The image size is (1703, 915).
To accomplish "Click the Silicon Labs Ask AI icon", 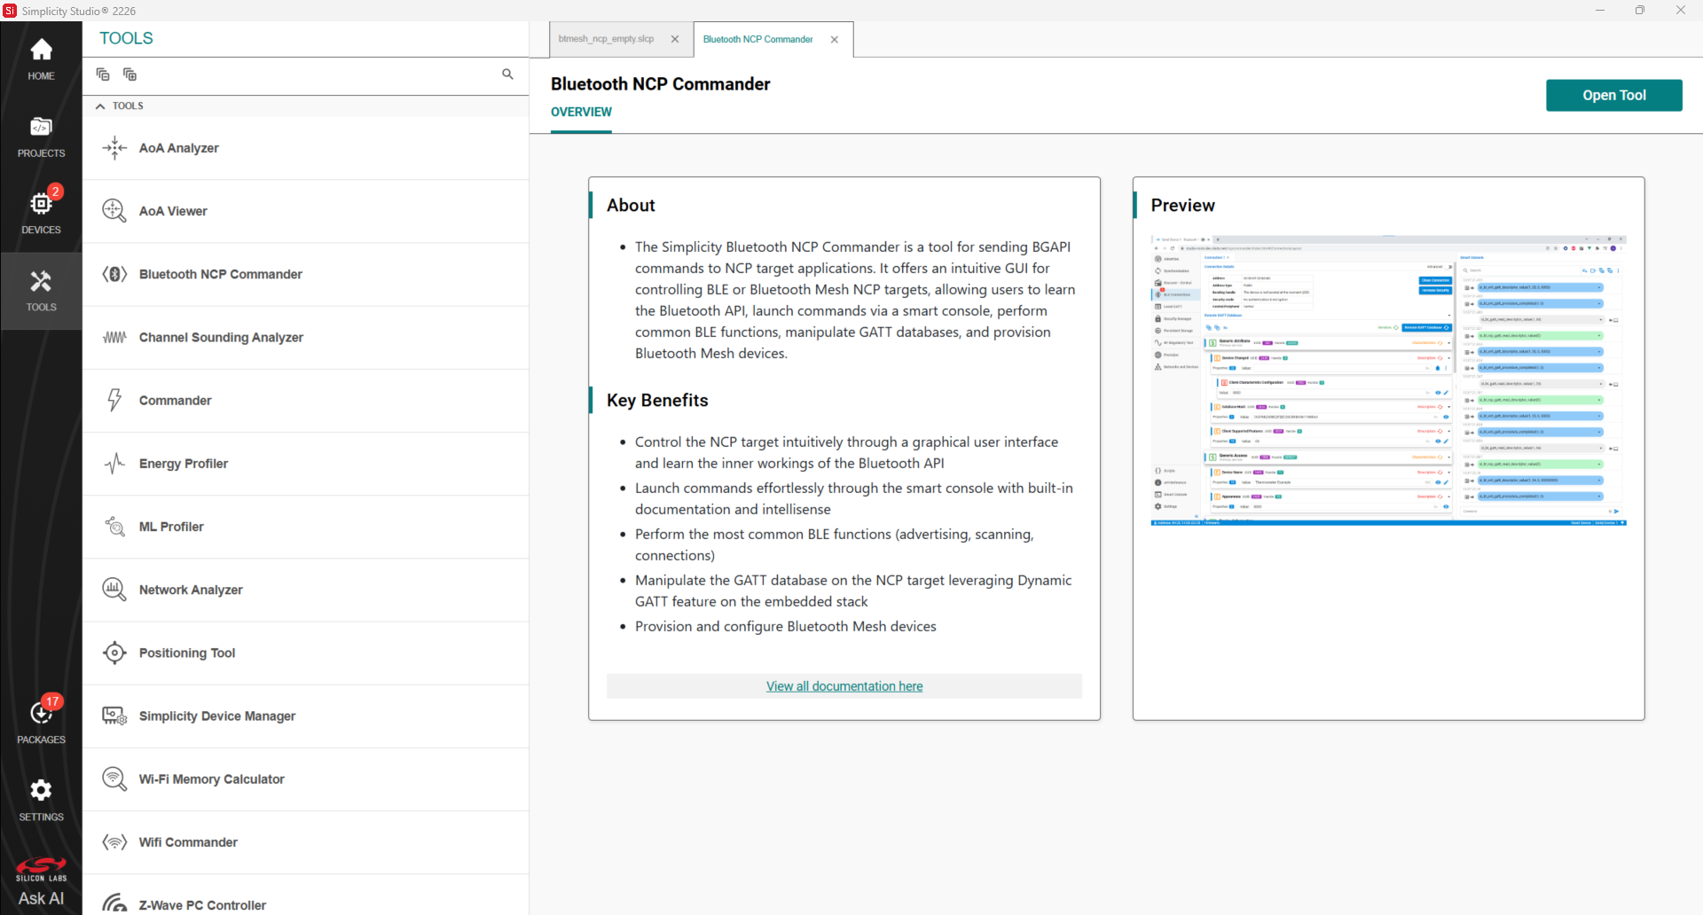I will click(41, 883).
